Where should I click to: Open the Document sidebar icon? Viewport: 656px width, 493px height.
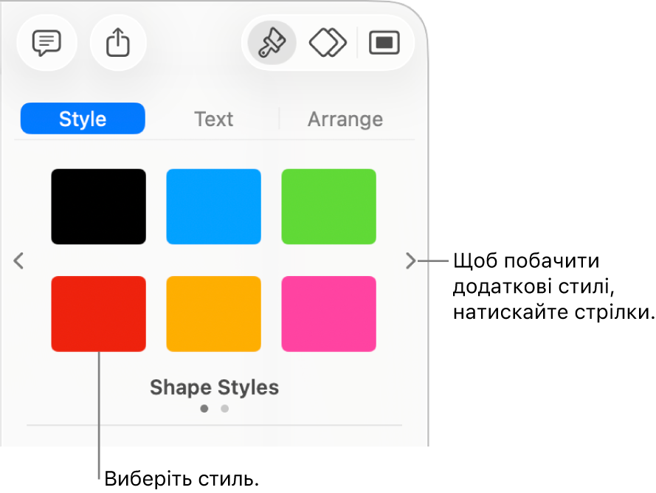(x=384, y=44)
